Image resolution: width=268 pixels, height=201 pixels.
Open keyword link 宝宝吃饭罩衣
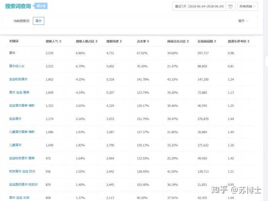(x=18, y=79)
